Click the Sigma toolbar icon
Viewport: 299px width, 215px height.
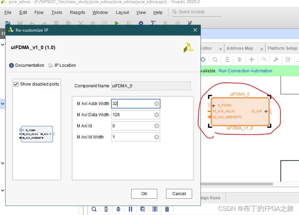tap(153, 23)
